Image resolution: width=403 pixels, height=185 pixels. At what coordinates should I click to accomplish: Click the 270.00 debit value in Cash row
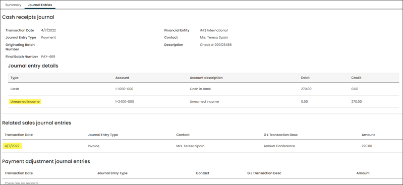pyautogui.click(x=306, y=89)
